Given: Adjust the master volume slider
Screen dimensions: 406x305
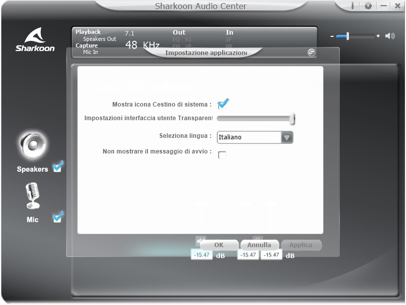Looking at the screenshot, I should [355, 36].
